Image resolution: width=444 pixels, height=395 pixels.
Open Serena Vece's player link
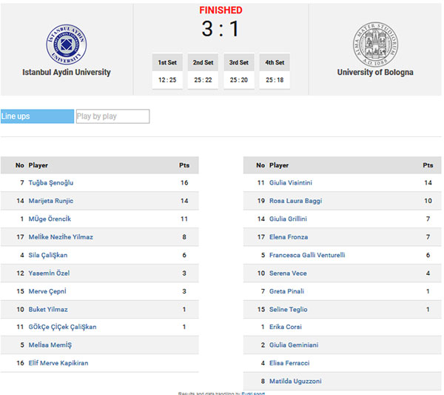288,273
